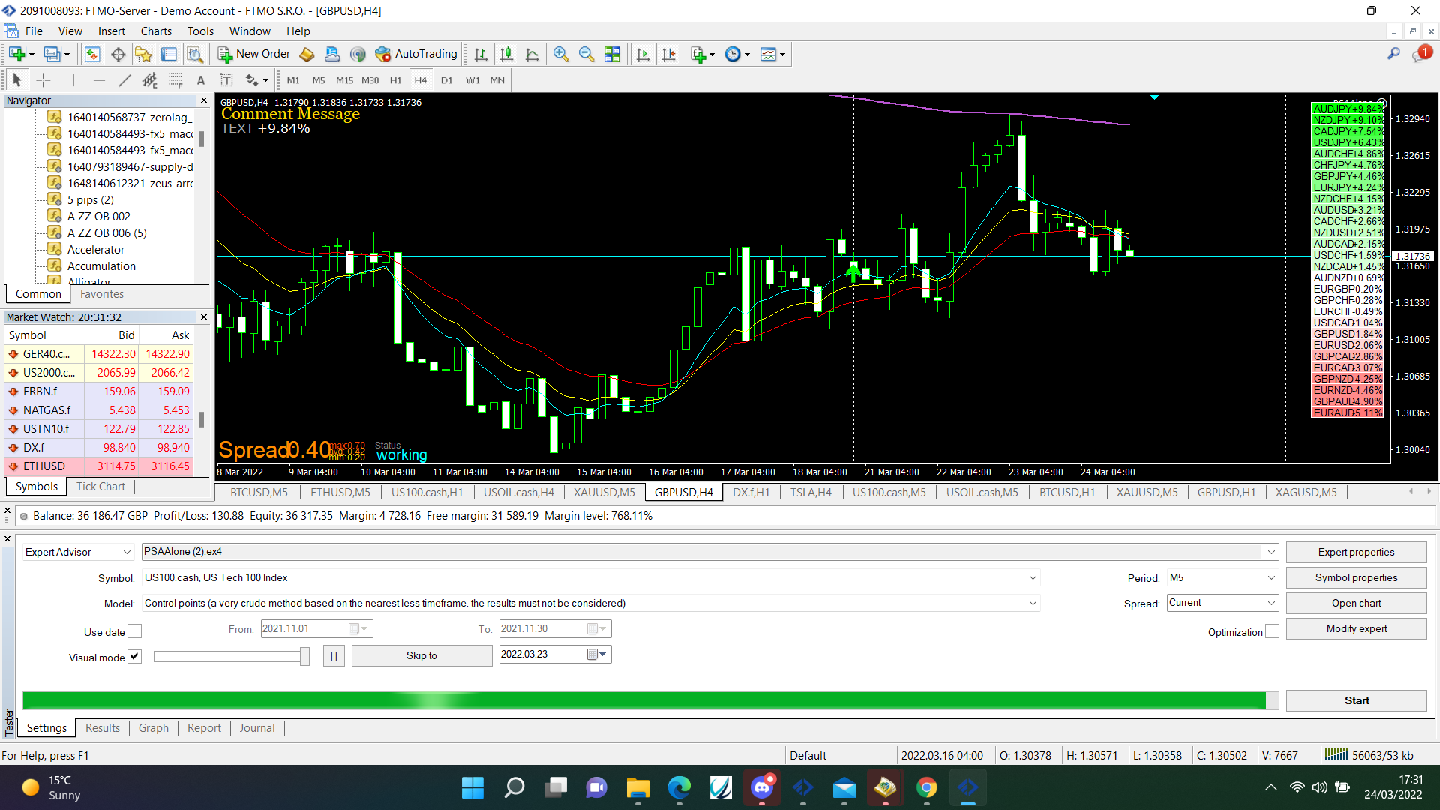Click the Zoom Out magnifier icon
The width and height of the screenshot is (1440, 810).
(586, 54)
